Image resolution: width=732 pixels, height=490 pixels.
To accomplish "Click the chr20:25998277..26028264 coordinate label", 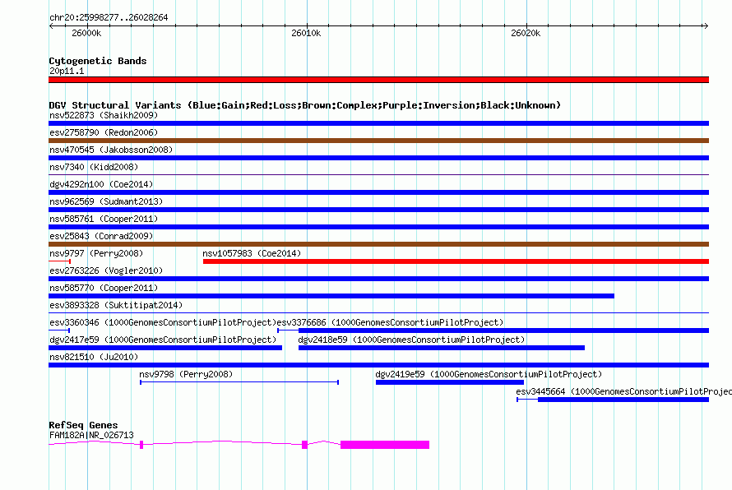I will [x=109, y=17].
